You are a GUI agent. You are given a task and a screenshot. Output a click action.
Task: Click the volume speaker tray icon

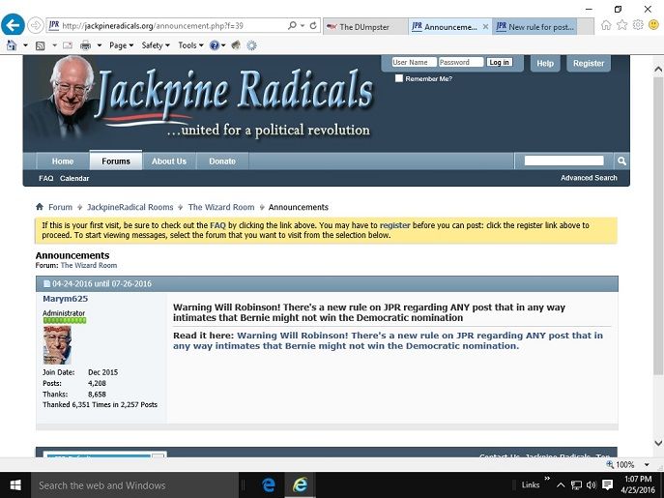pyautogui.click(x=592, y=484)
